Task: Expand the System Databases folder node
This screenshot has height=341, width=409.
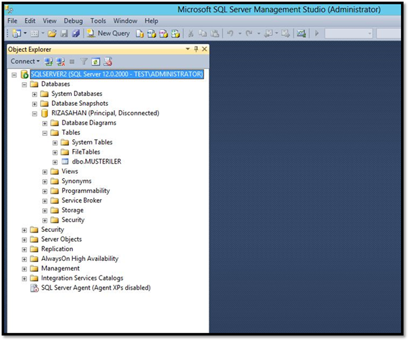Action: click(34, 94)
